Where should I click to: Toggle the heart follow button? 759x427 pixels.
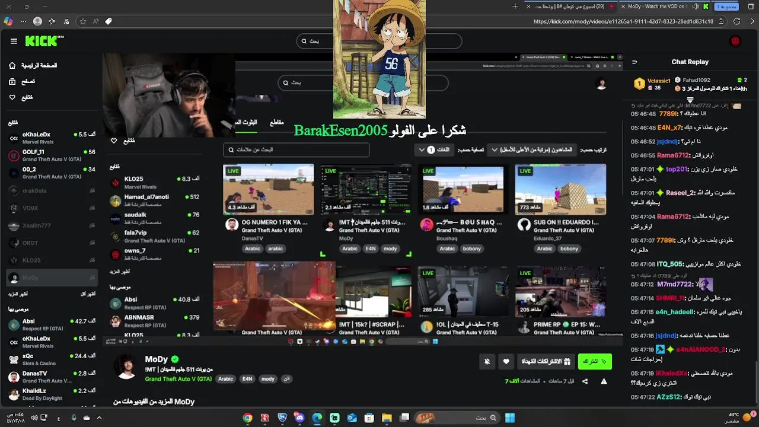(x=506, y=361)
